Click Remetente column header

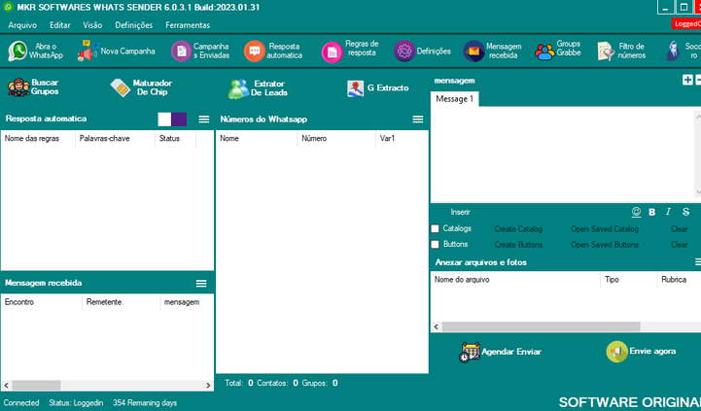pyautogui.click(x=122, y=302)
